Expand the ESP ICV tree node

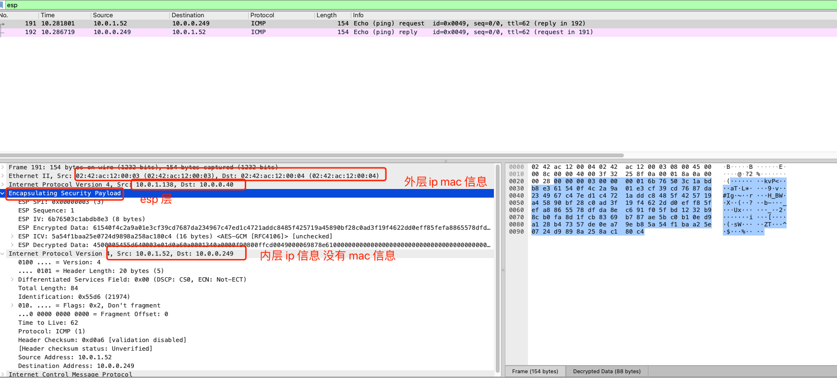tap(12, 236)
